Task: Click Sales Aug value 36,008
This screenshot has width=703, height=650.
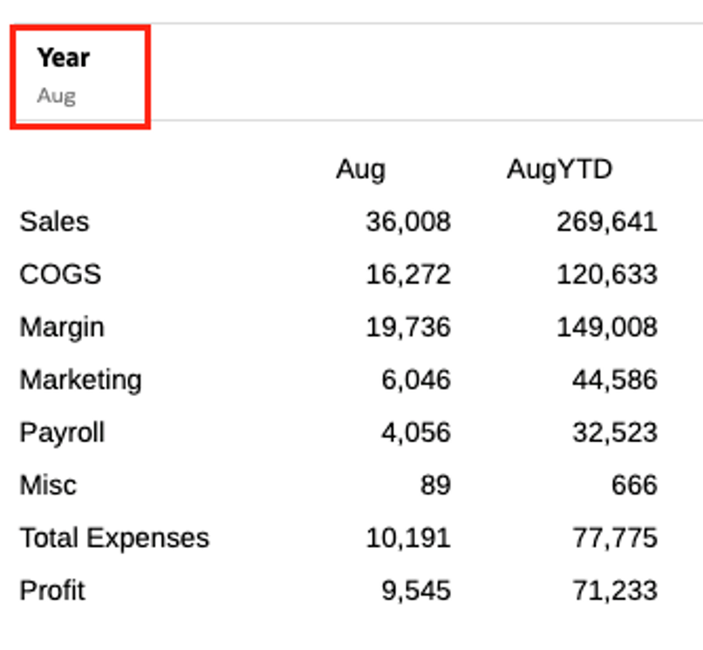Action: point(408,222)
